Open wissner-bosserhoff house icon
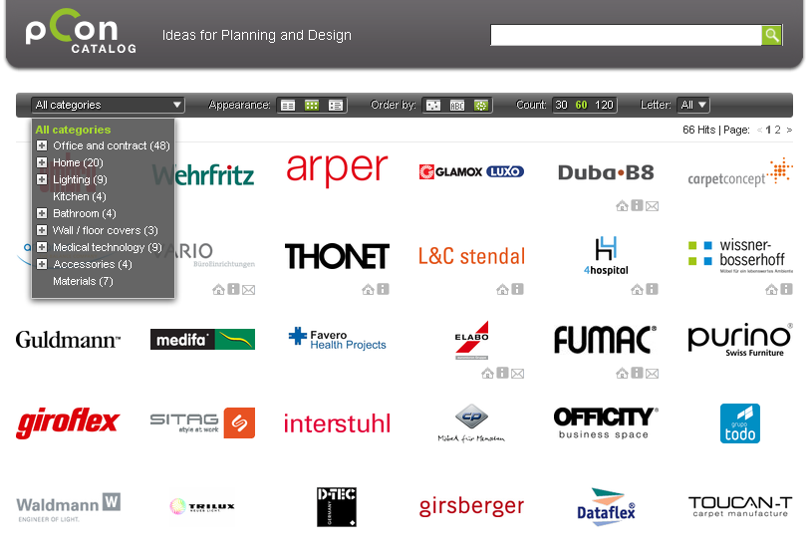This screenshot has height=557, width=810. [772, 290]
